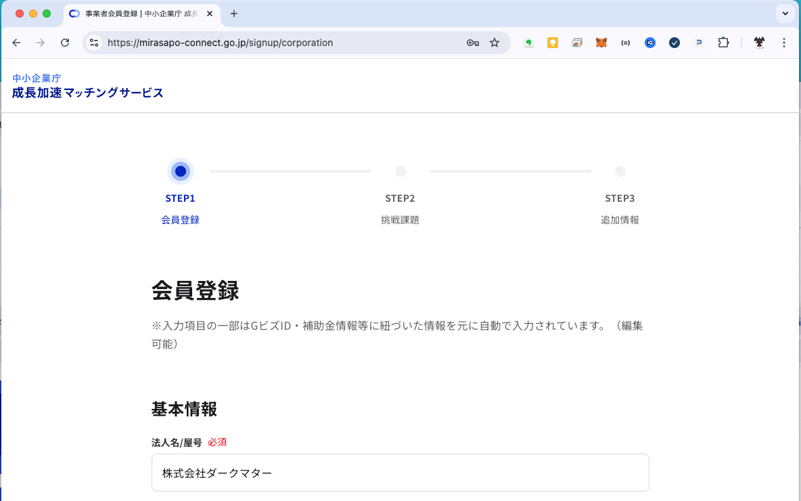This screenshot has height=501, width=801.
Task: Click the blue checkmark extension icon
Action: pos(674,43)
